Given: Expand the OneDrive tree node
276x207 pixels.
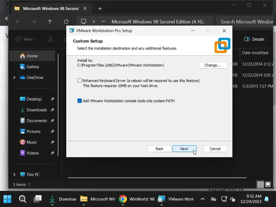Looking at the screenshot, I should tap(14, 77).
